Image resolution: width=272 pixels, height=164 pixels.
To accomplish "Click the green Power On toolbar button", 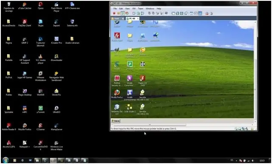I will click(123, 13).
